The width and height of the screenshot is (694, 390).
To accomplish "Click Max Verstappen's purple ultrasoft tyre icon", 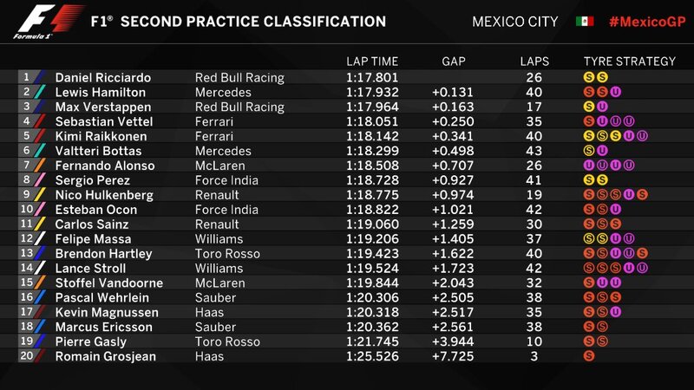I will [x=603, y=107].
